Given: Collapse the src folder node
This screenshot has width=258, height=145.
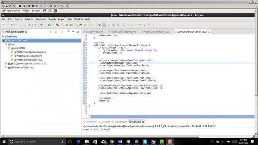Looking at the screenshot, I should click(x=6, y=44).
